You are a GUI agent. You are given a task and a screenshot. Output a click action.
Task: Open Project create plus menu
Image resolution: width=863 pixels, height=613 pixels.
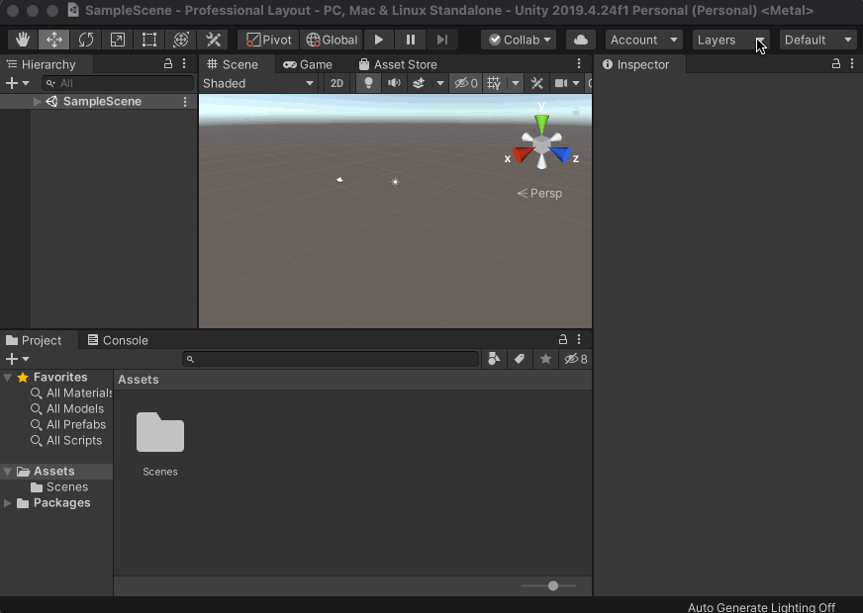tap(17, 359)
